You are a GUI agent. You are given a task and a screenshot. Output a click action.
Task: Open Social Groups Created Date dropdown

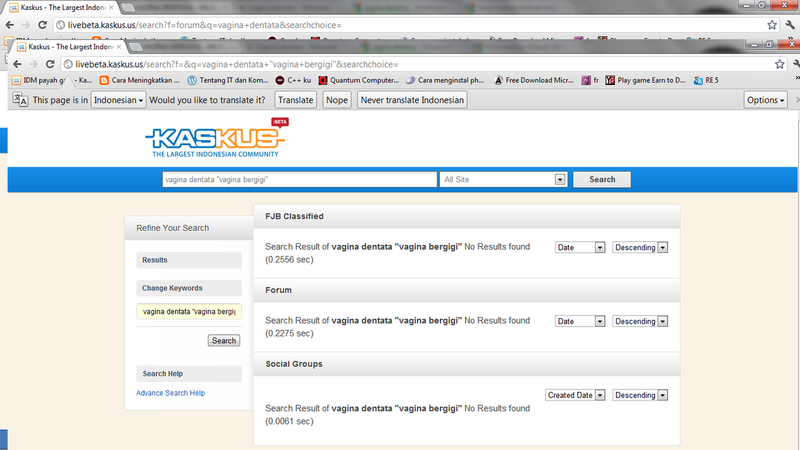[x=575, y=395]
